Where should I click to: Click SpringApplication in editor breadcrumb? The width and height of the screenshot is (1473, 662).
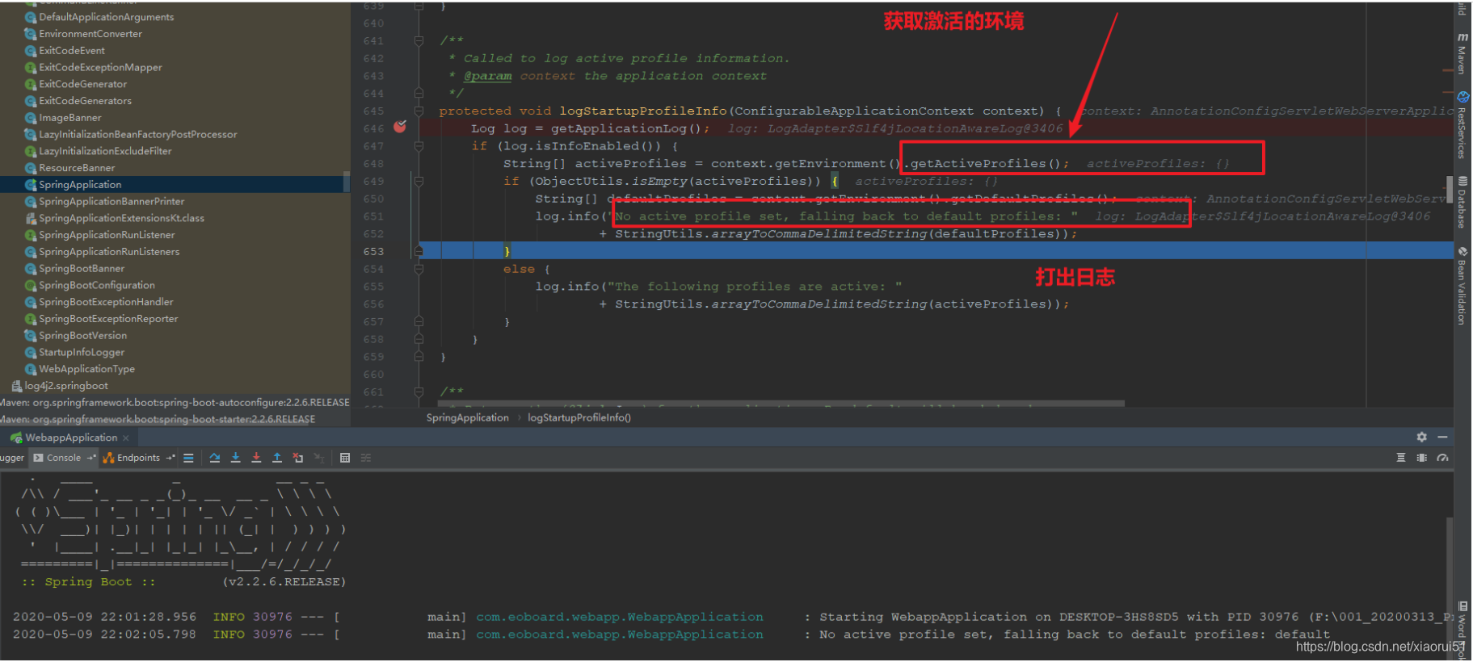click(468, 418)
